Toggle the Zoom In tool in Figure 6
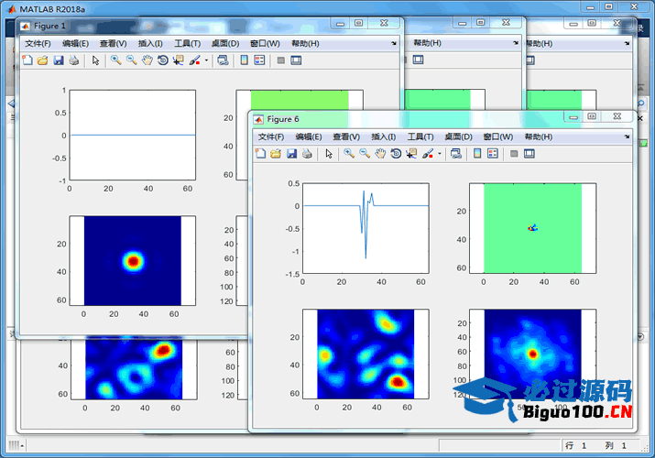This screenshot has height=458, width=655. (x=349, y=154)
